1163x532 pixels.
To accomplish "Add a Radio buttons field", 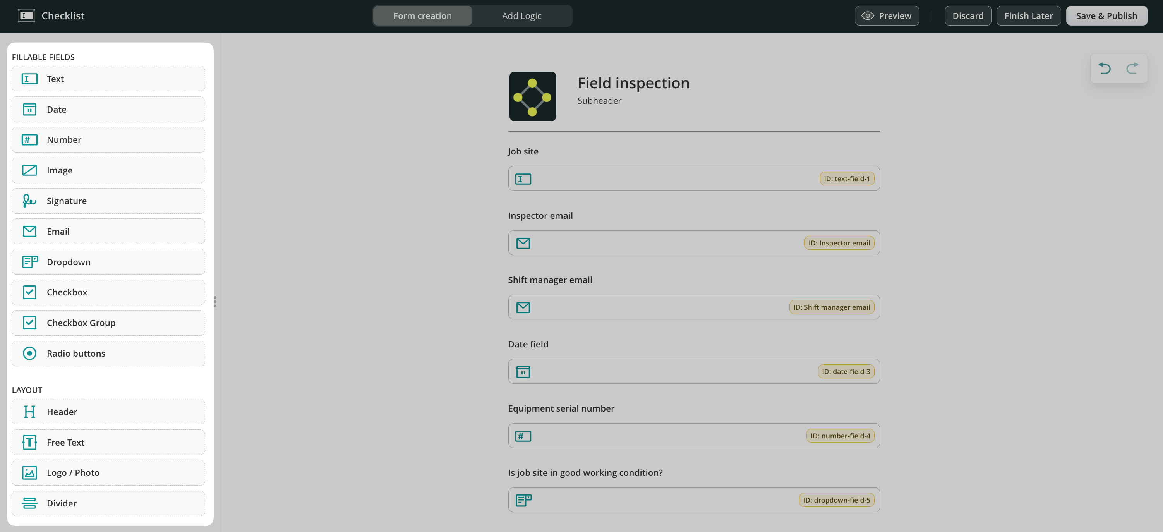I will click(108, 353).
